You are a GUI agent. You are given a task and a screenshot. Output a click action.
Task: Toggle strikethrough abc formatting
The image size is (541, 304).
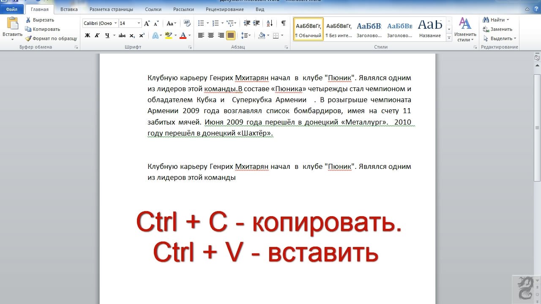(122, 35)
